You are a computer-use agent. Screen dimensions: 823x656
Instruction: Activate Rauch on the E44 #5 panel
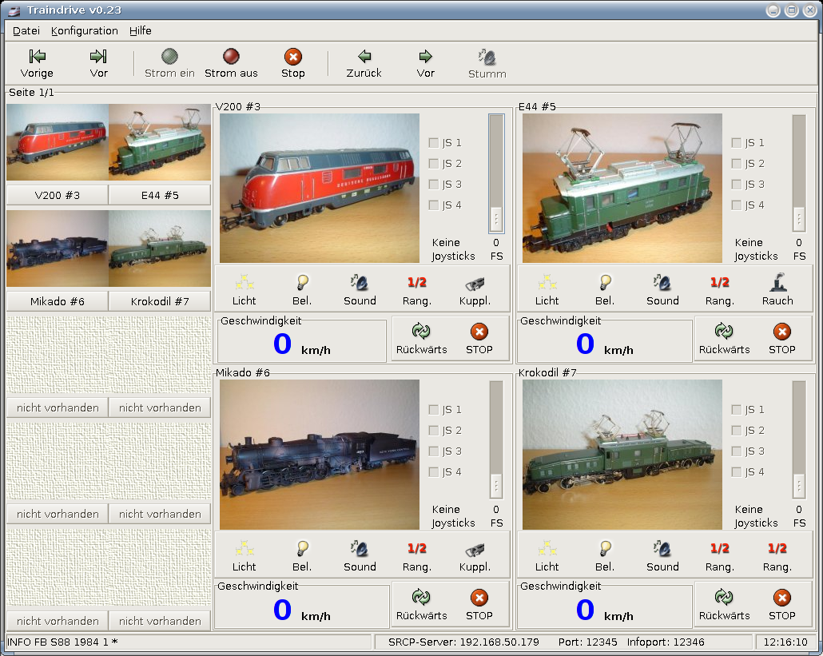tap(777, 283)
